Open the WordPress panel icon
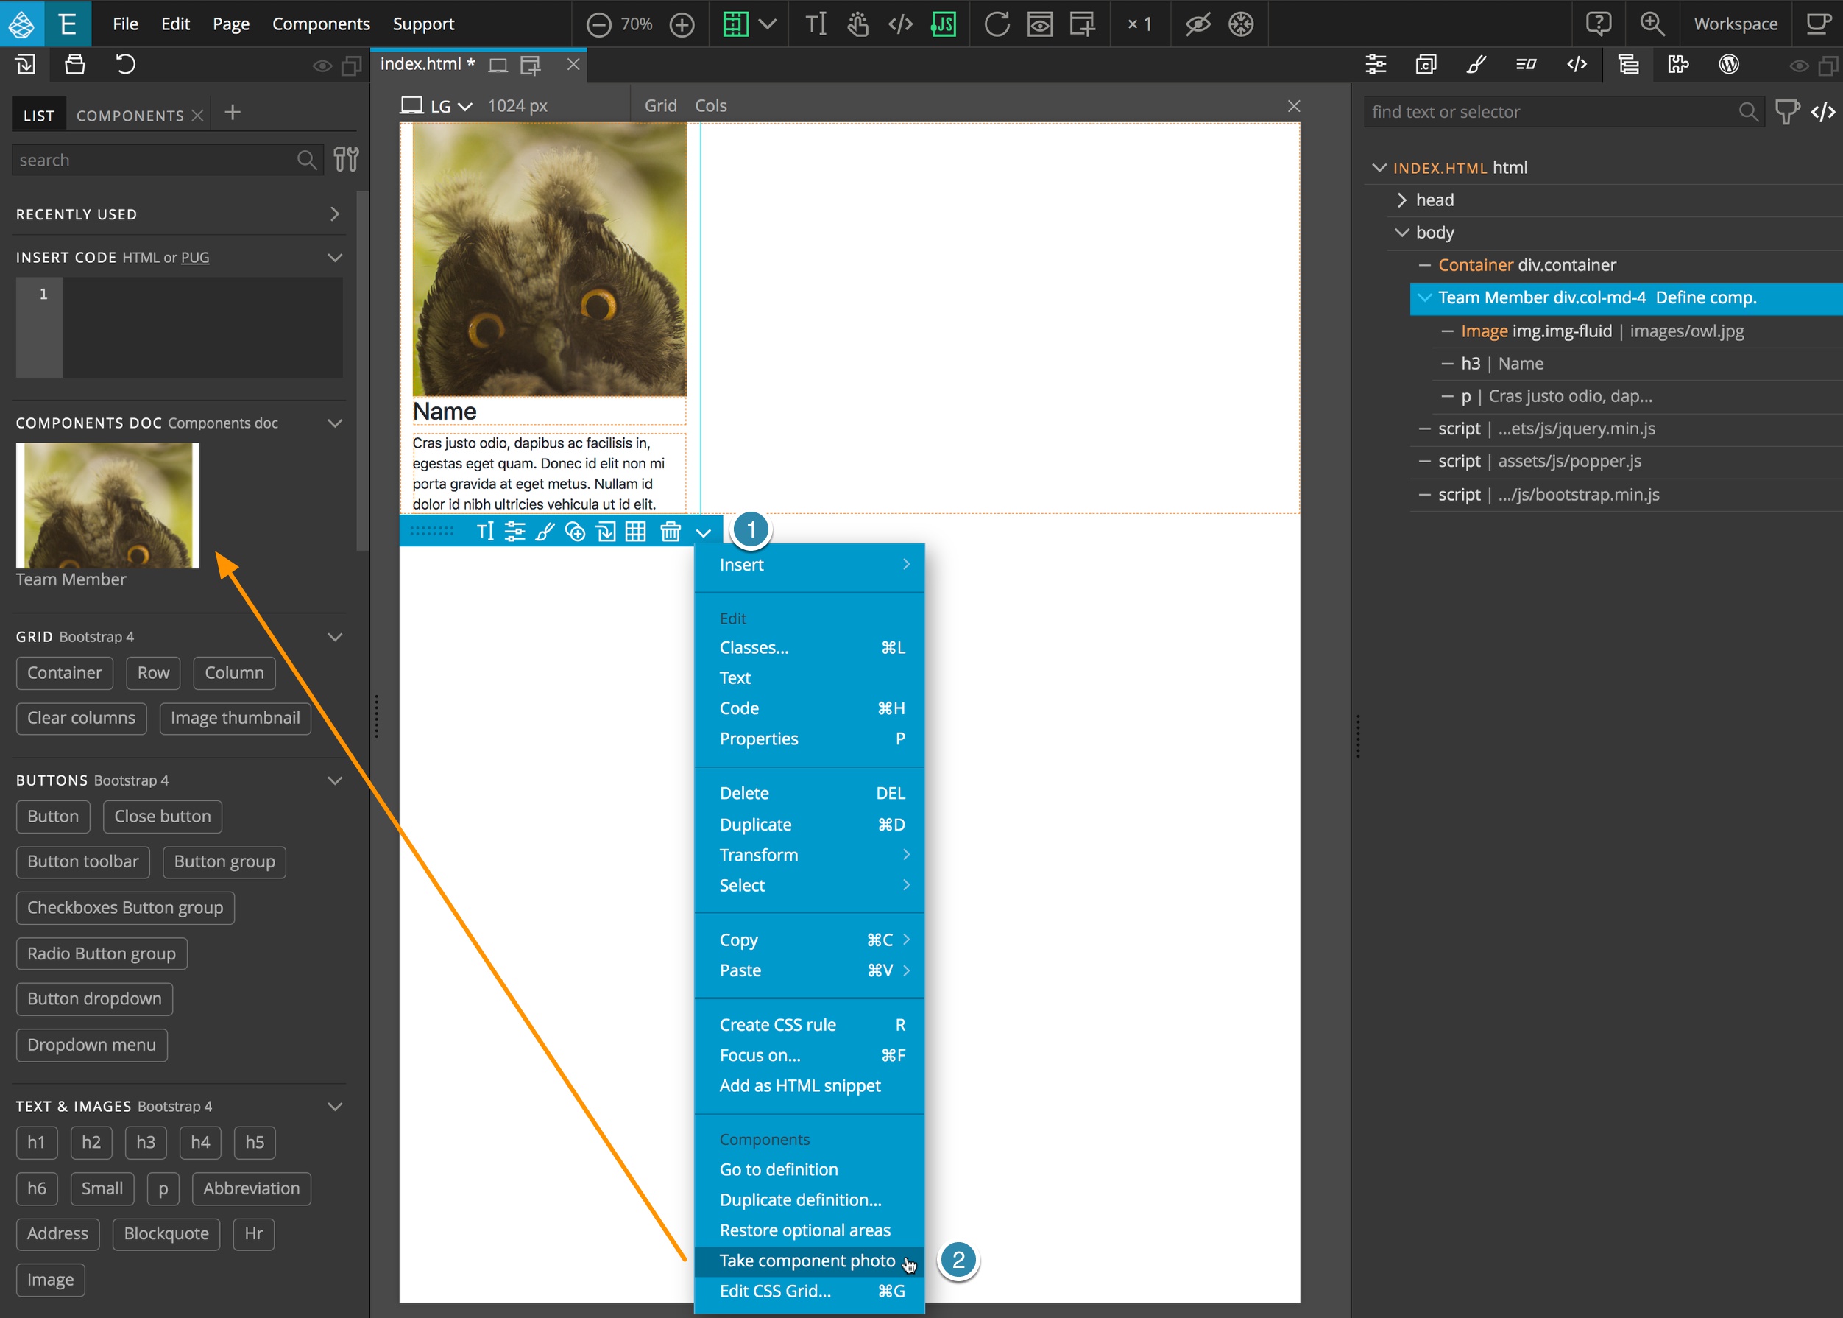Screen dimensions: 1843x1318 pyautogui.click(x=1729, y=64)
